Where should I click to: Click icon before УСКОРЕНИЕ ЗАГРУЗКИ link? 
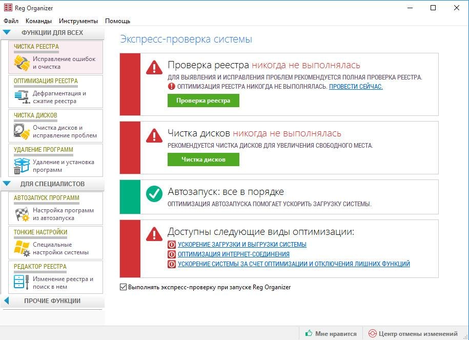[172, 245]
